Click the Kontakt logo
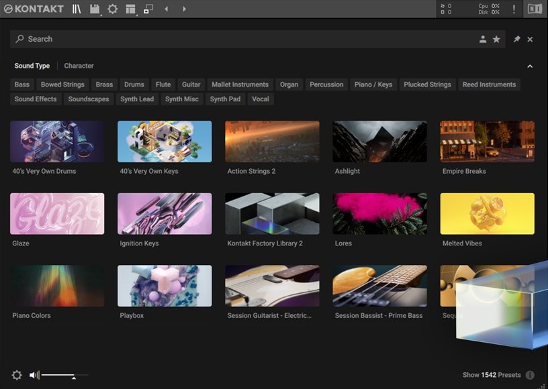The image size is (548, 389). click(34, 9)
